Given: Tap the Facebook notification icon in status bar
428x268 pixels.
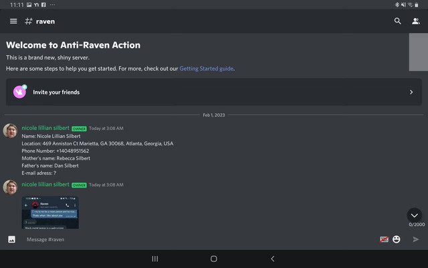Looking at the screenshot, I should (43, 5).
